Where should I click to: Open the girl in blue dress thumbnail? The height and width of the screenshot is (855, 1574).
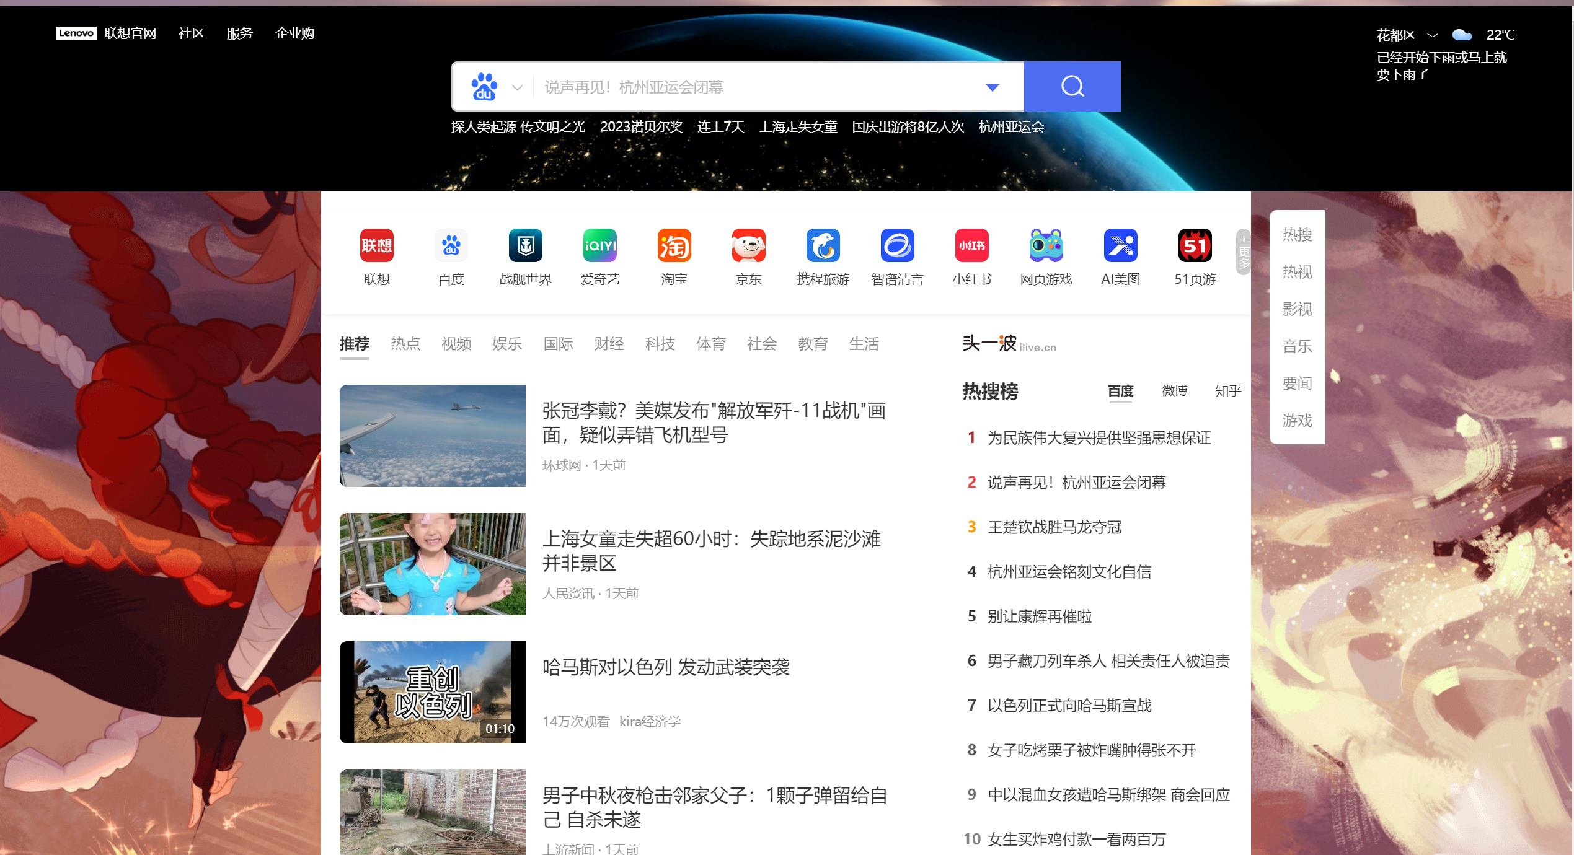432,564
